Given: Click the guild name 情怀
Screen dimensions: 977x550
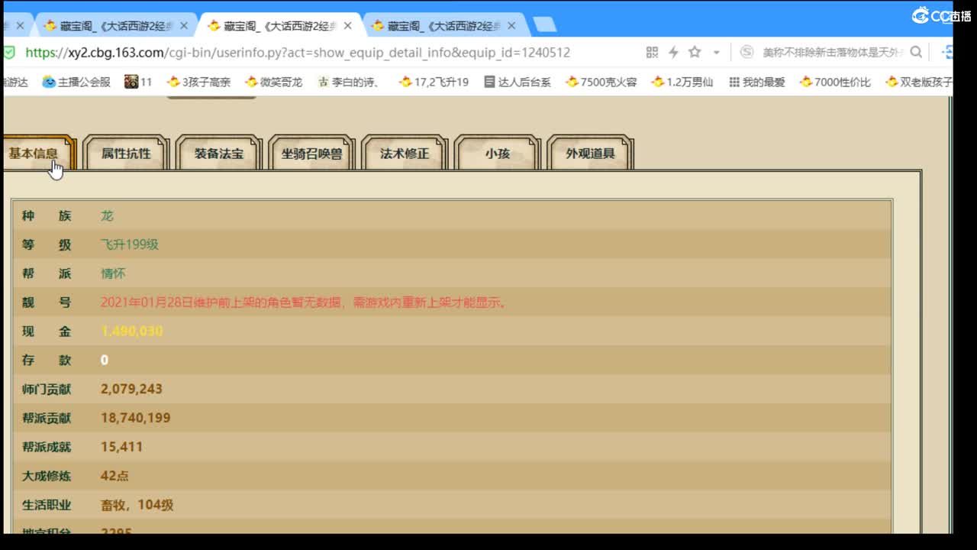Looking at the screenshot, I should pyautogui.click(x=113, y=273).
